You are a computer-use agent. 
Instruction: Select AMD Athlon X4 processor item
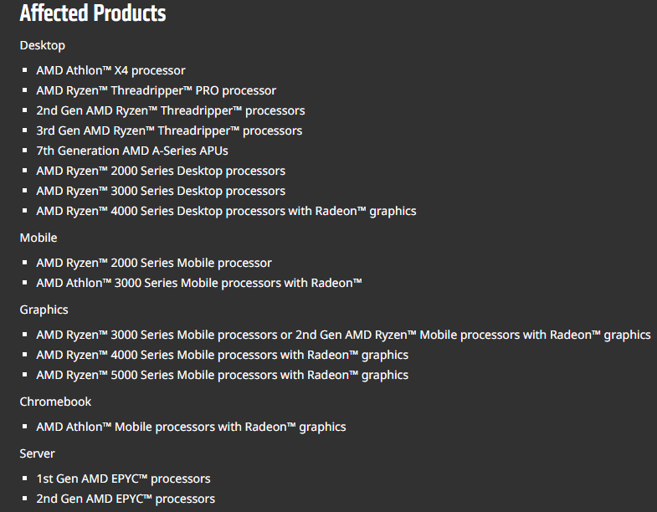pos(110,70)
